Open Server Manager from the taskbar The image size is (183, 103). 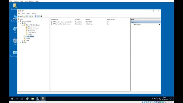click(x=38, y=99)
